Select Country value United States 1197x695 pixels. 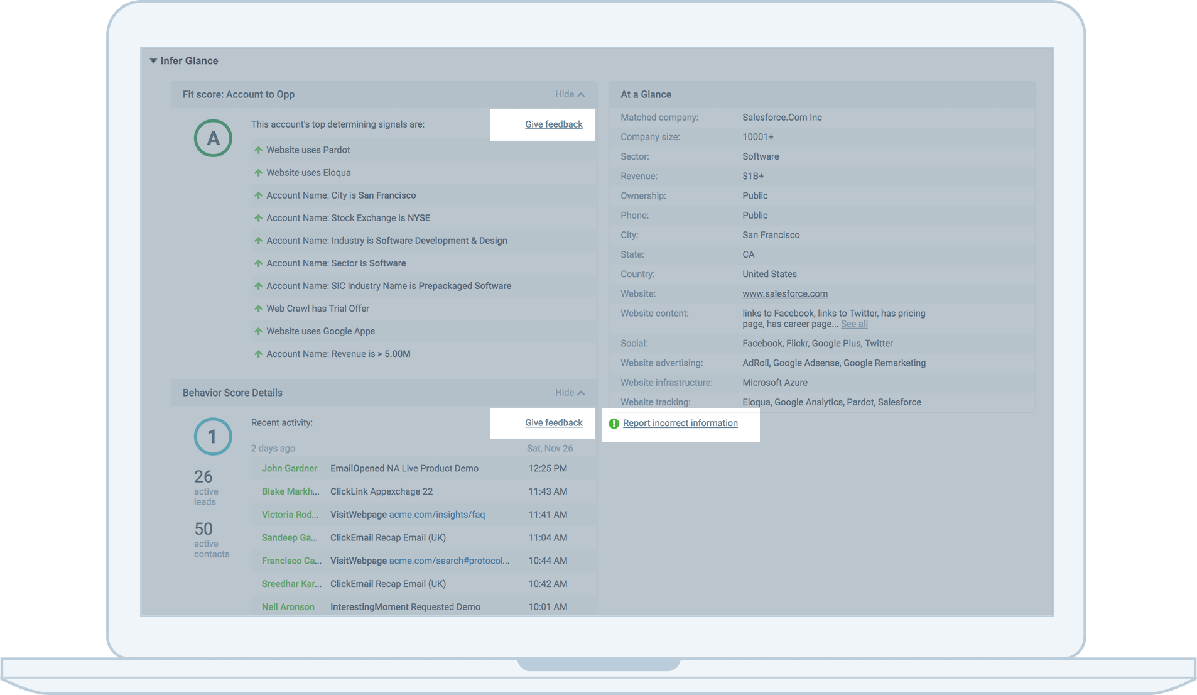coord(769,275)
